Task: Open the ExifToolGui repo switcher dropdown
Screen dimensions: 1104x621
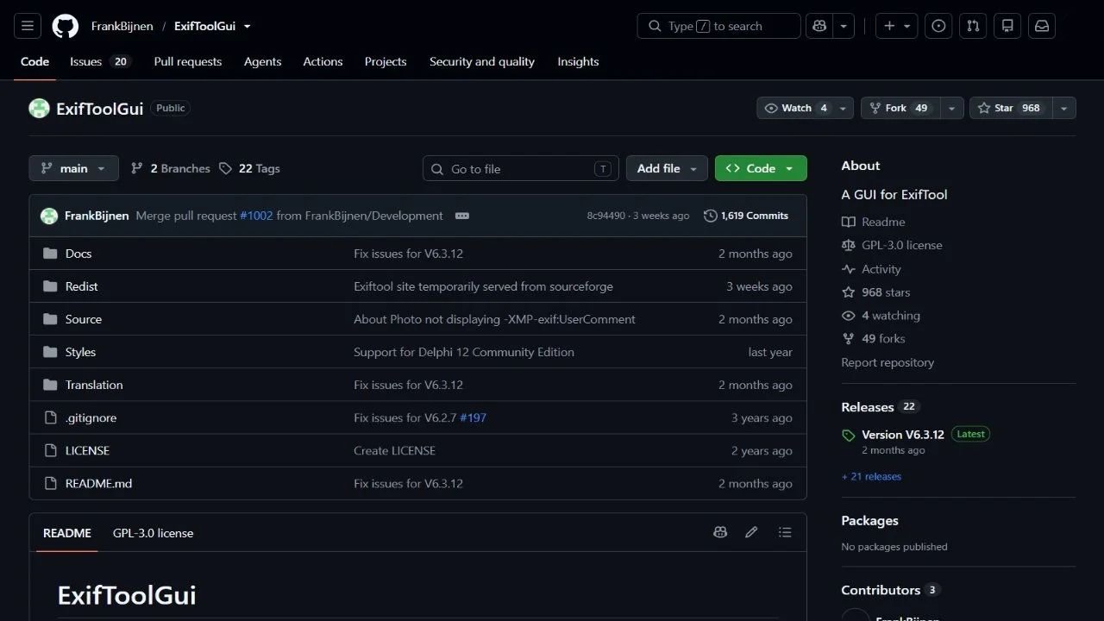Action: tap(248, 26)
